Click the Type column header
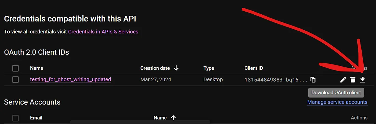The width and height of the screenshot is (376, 124). [x=209, y=68]
